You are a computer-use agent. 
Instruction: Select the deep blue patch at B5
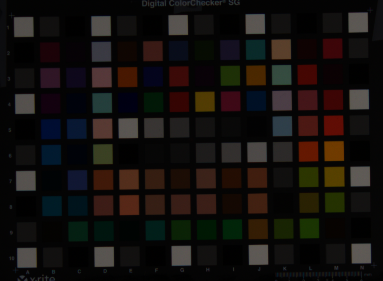tap(51, 129)
